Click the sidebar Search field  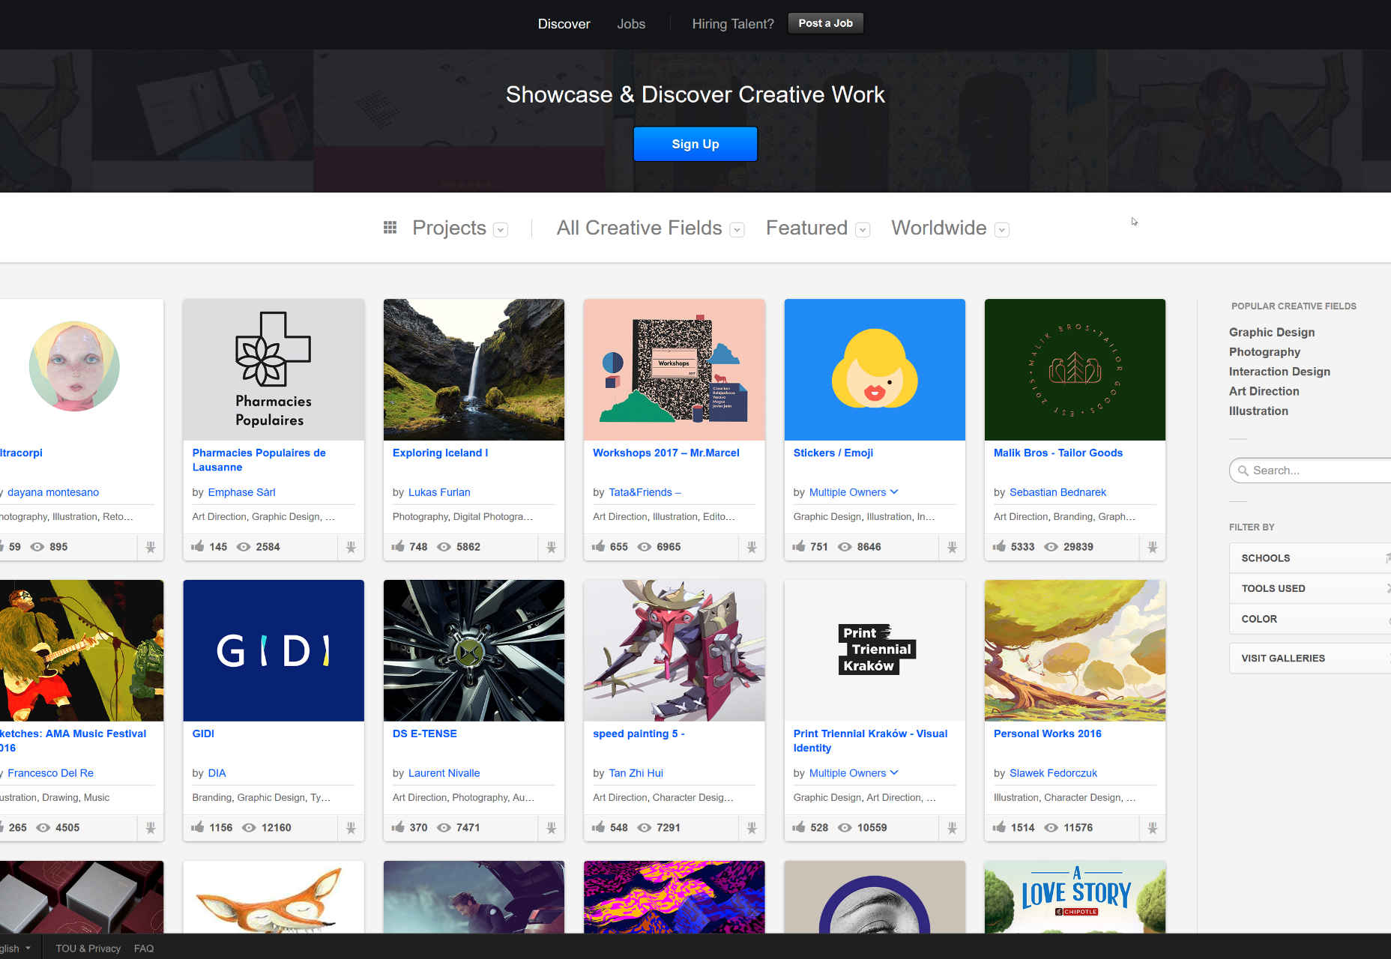[1310, 471]
